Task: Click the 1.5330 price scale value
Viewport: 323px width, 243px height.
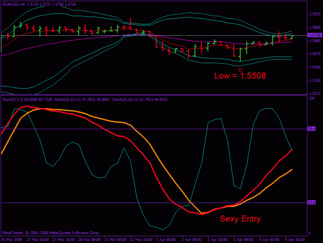Action: 315,80
